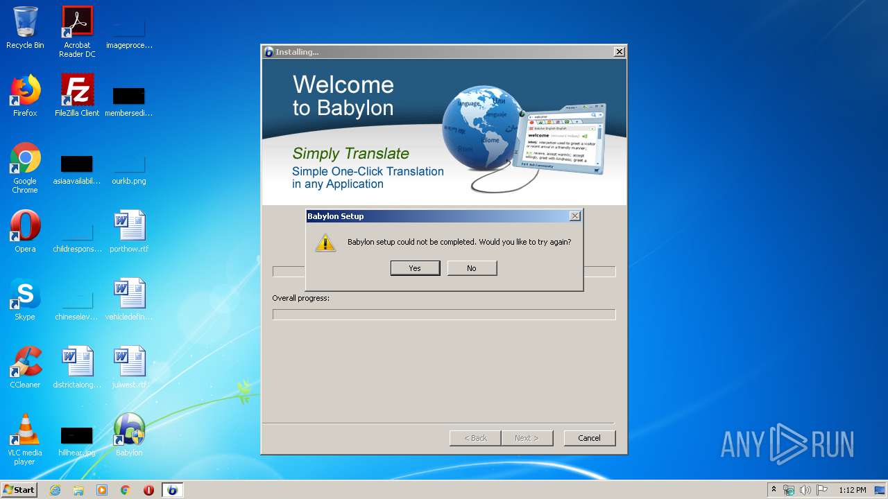Open the Babylon desktop shortcut
This screenshot has height=499, width=888.
129,435
